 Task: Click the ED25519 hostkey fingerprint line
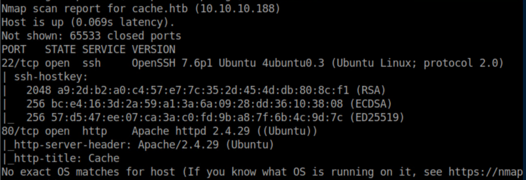point(215,118)
